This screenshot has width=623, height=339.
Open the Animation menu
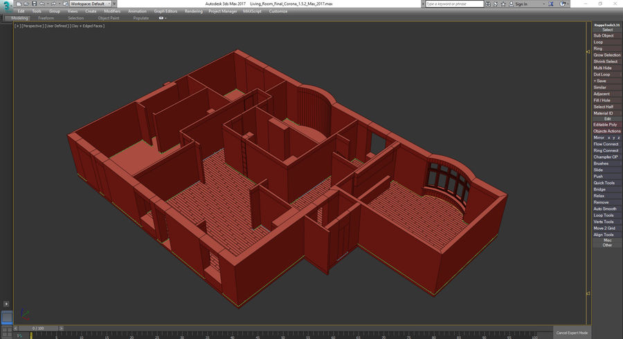137,11
